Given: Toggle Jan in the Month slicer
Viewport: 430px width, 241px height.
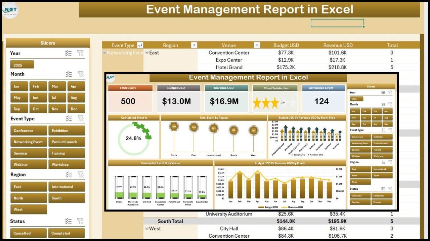Looking at the screenshot, I should pyautogui.click(x=19, y=86).
